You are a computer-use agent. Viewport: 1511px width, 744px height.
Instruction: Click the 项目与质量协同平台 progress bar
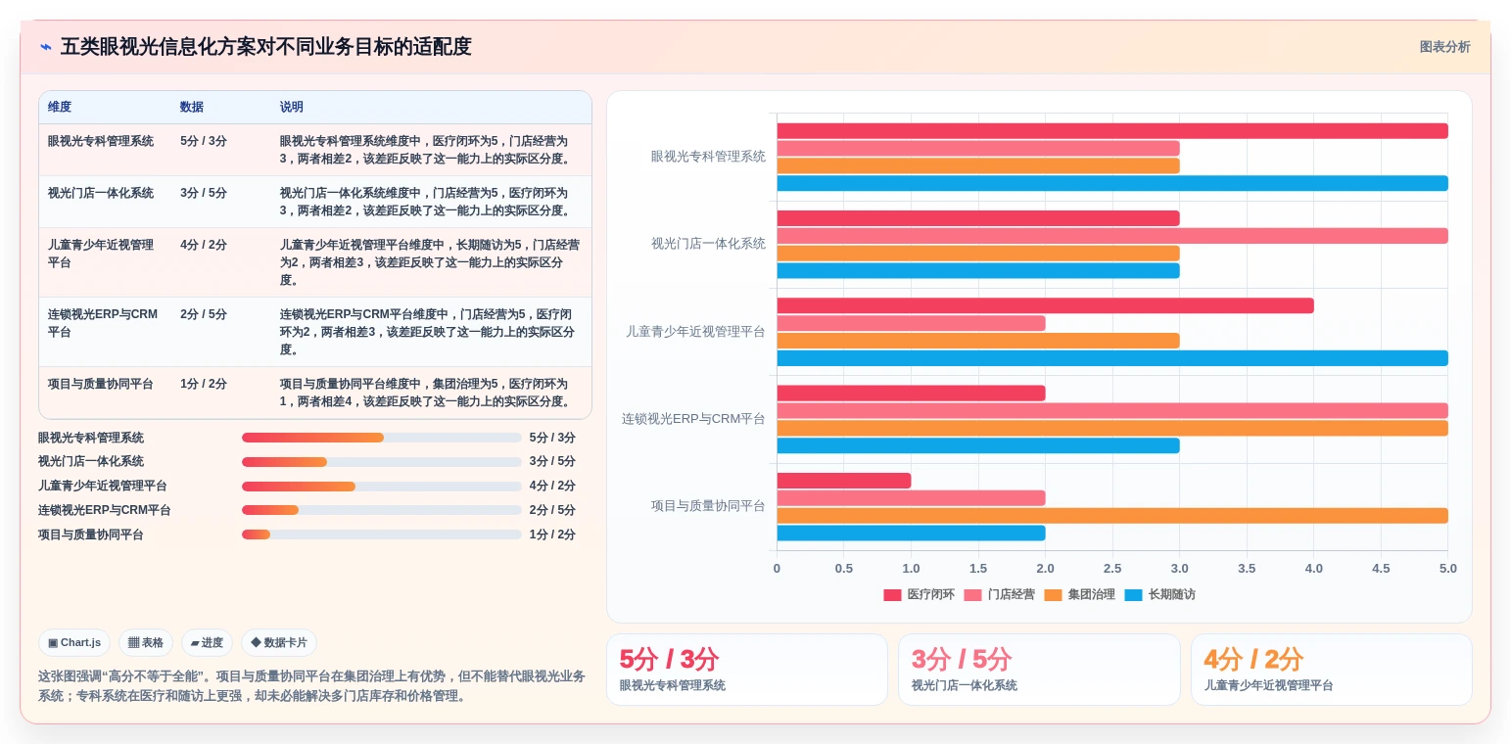382,535
